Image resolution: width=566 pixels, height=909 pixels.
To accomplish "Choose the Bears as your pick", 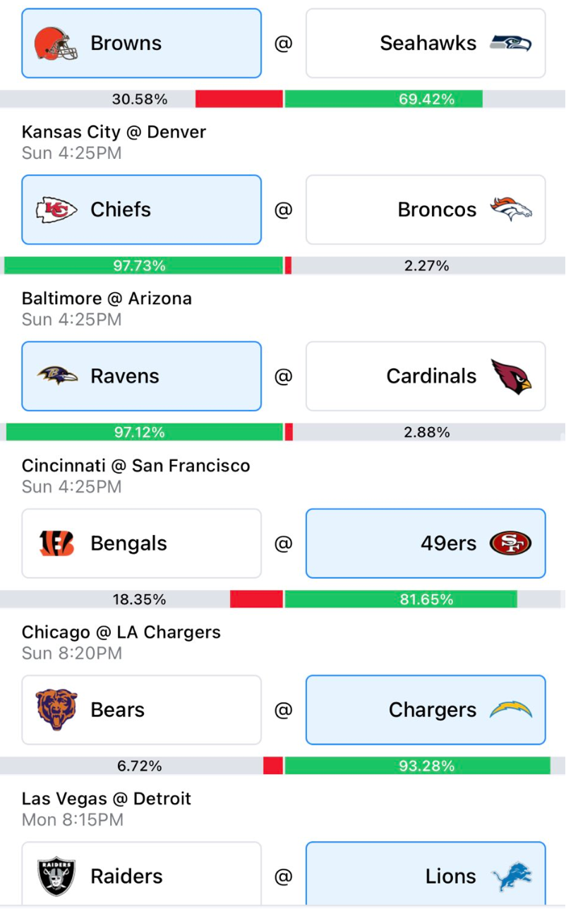I will click(141, 710).
